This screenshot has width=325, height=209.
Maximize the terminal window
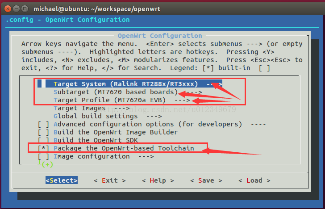[25, 9]
